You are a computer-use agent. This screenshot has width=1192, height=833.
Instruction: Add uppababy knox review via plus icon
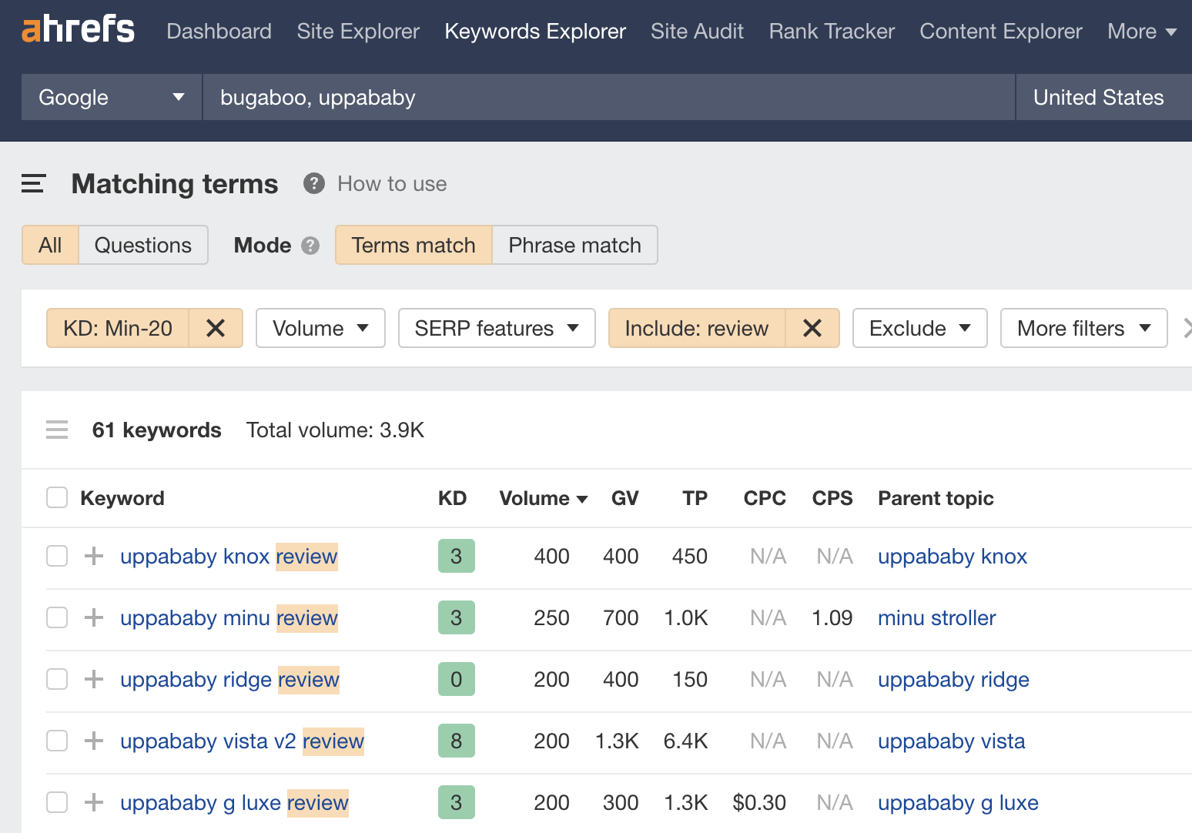92,556
